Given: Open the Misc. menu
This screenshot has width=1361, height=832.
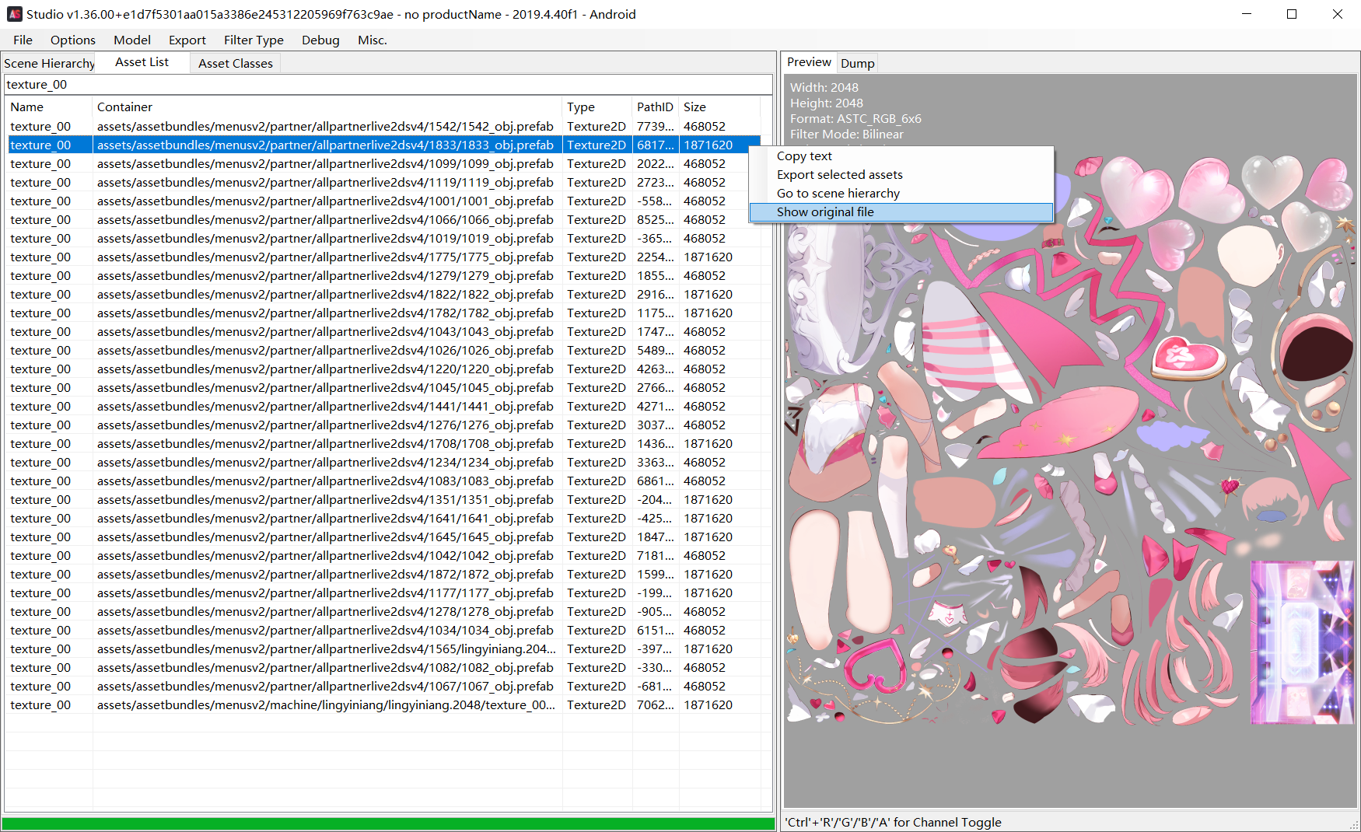Looking at the screenshot, I should [373, 40].
